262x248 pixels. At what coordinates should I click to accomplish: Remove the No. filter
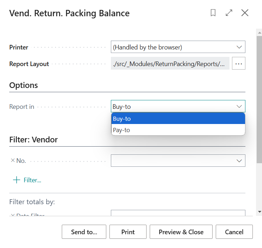point(13,160)
